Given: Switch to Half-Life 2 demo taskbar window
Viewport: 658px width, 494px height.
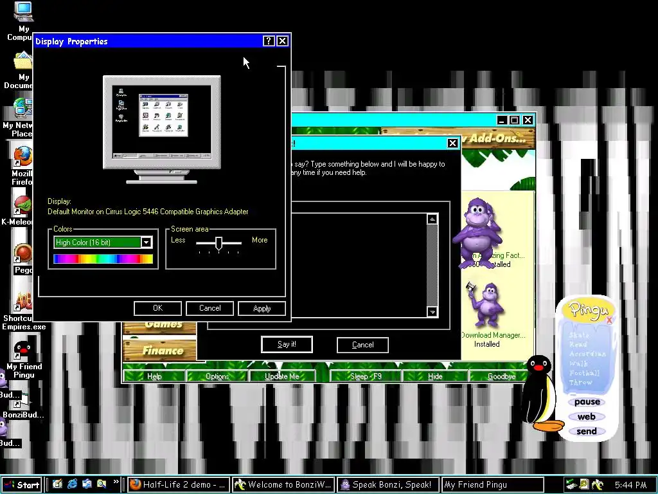Looking at the screenshot, I should [x=179, y=485].
